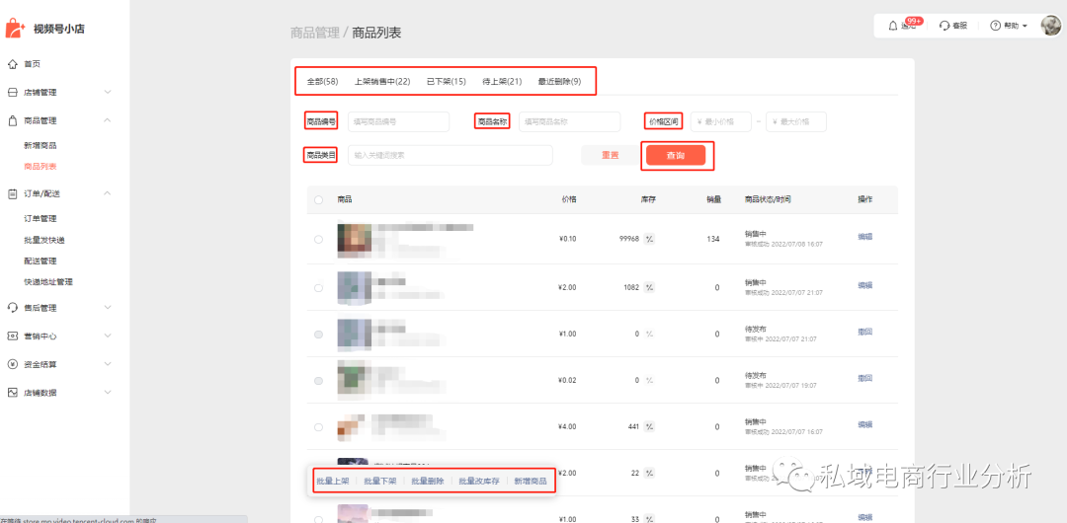
Task: Expand the 资金结算 menu chevron
Action: click(x=108, y=364)
